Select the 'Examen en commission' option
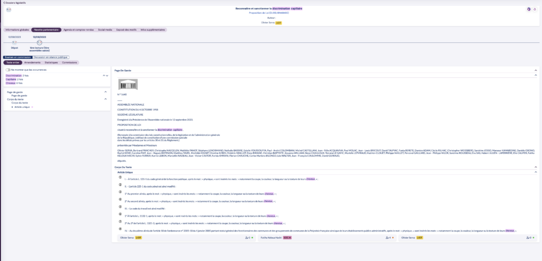542x261 pixels. click(17, 57)
